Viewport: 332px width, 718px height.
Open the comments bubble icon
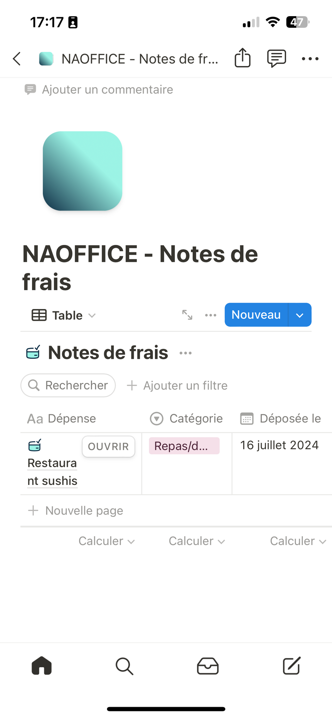point(277,58)
